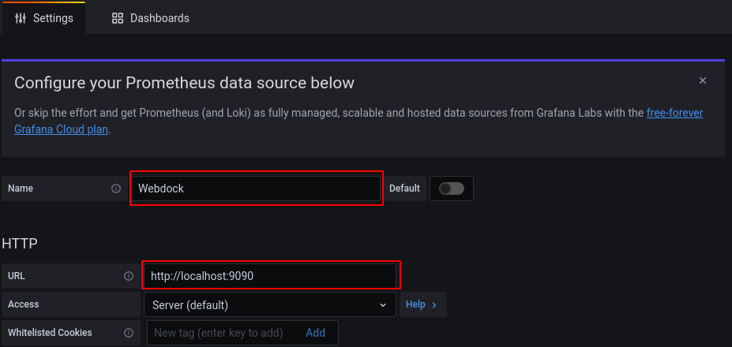Click the info icon beside the Name label

pyautogui.click(x=116, y=188)
